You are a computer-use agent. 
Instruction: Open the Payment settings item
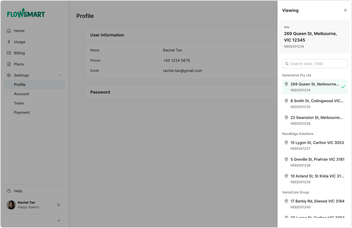(x=22, y=112)
